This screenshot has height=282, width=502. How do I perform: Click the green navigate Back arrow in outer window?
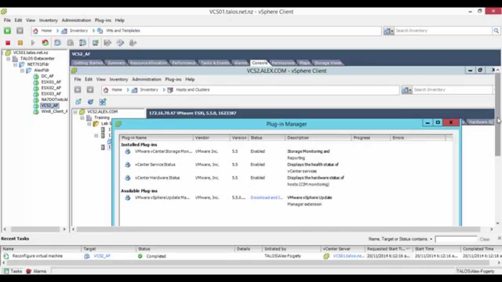(x=7, y=31)
